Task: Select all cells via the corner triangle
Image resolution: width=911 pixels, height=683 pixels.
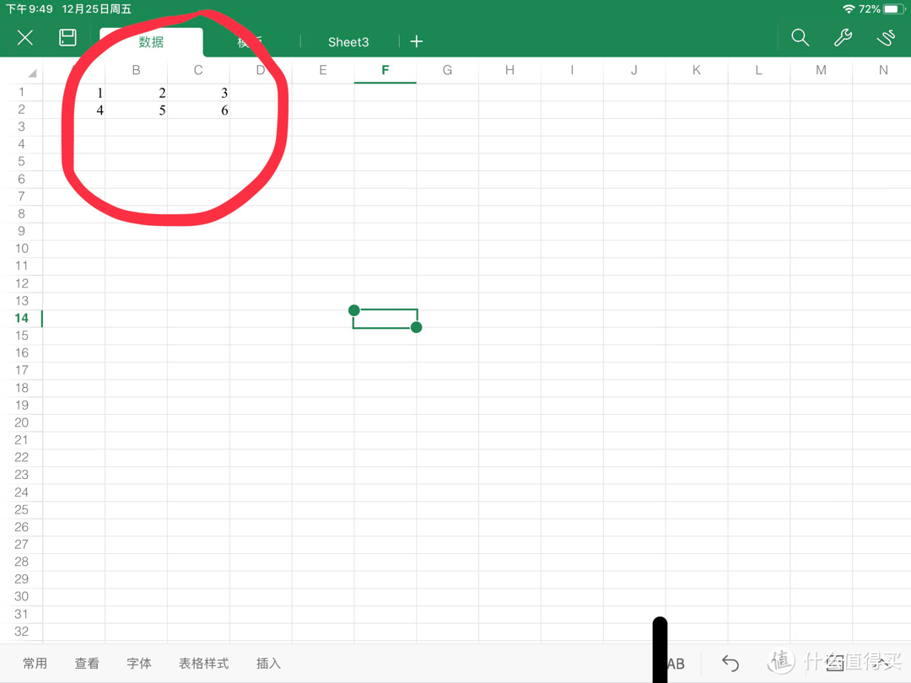Action: coord(32,73)
